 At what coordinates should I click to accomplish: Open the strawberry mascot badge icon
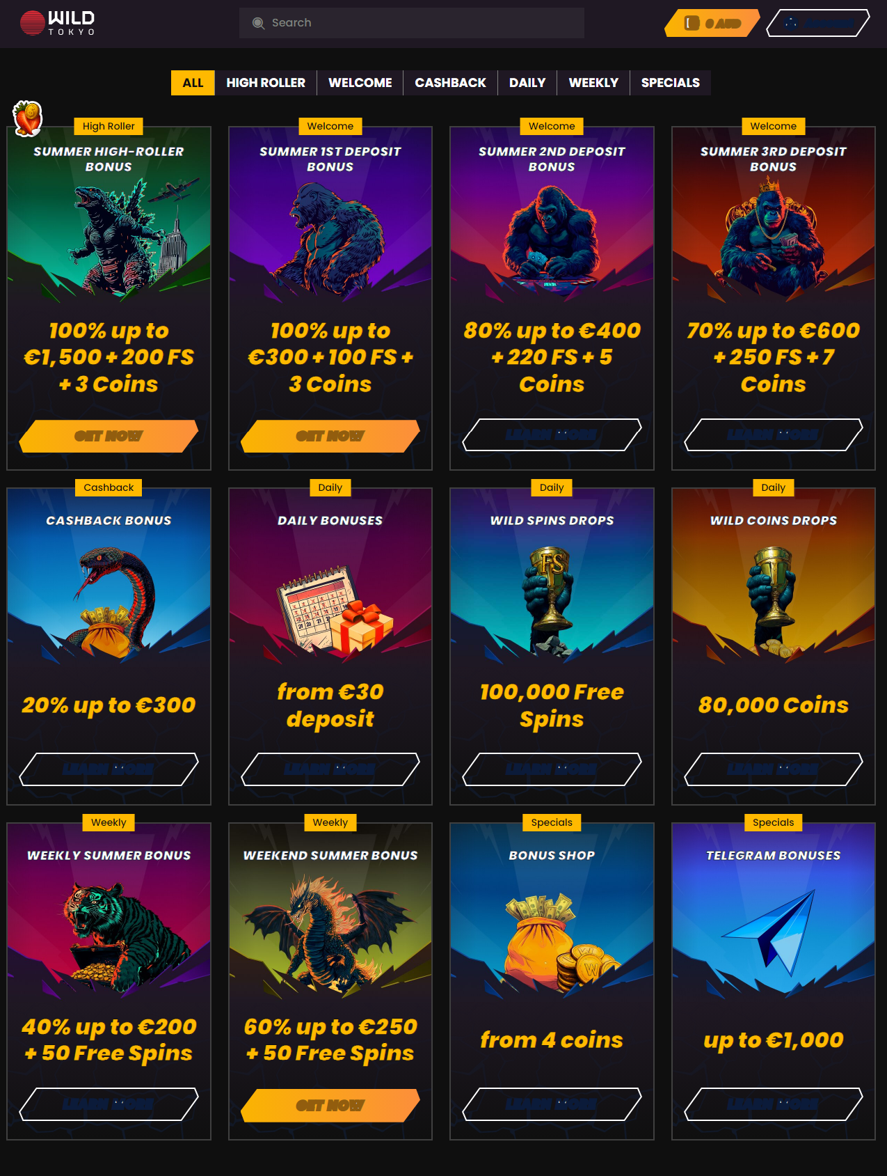click(x=28, y=118)
